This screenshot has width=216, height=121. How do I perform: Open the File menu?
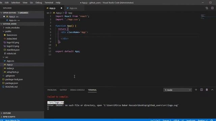tap(1, 3)
